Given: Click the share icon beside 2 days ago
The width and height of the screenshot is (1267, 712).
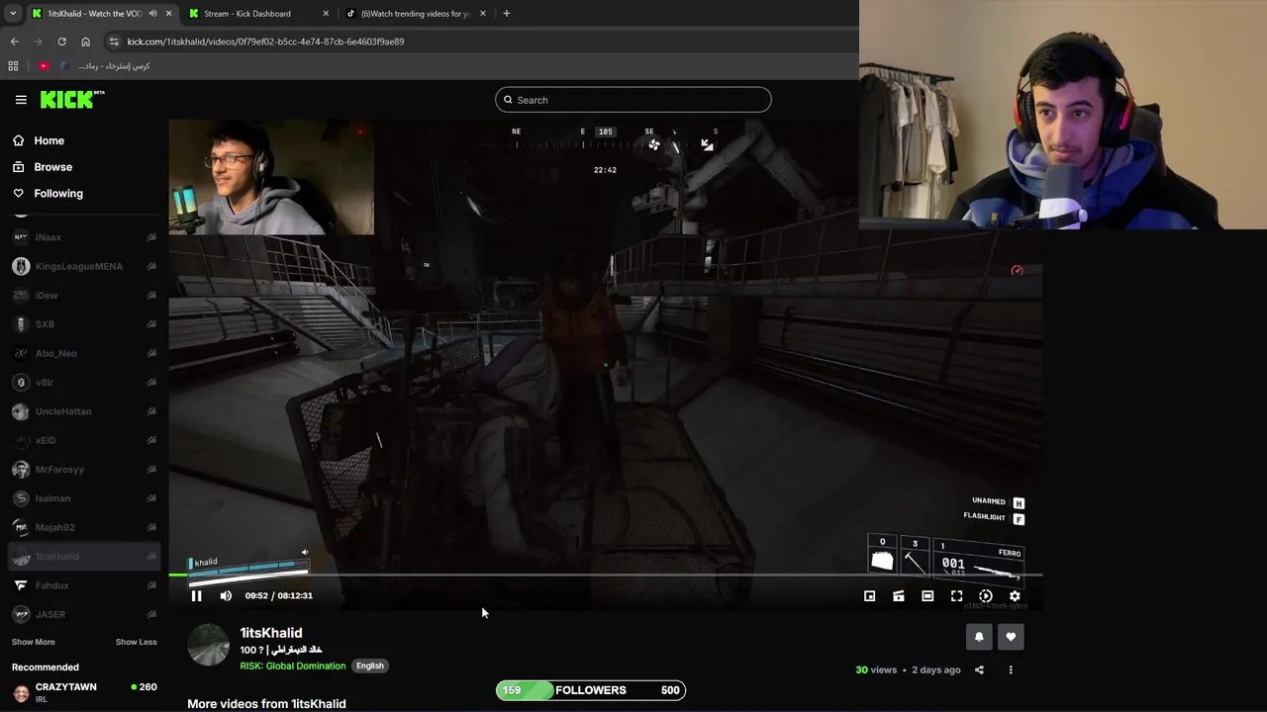Looking at the screenshot, I should click(x=979, y=669).
